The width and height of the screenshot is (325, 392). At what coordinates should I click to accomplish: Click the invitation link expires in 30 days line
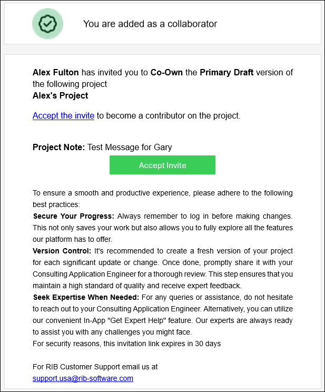point(127,344)
